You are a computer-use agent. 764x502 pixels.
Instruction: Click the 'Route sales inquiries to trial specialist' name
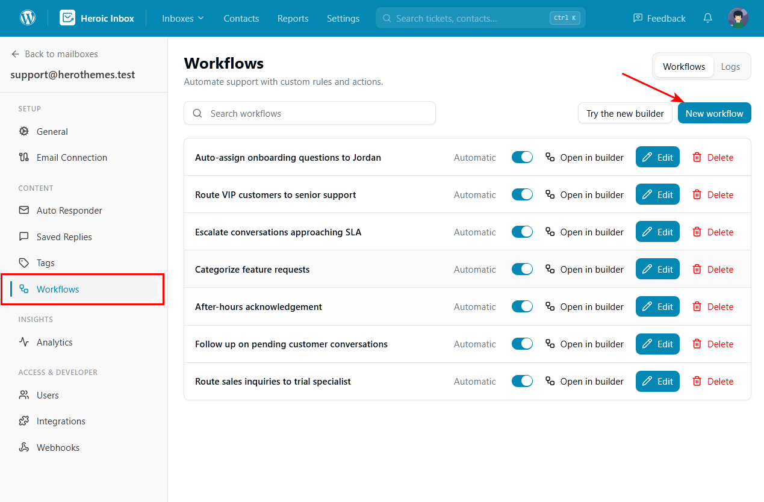pos(273,382)
